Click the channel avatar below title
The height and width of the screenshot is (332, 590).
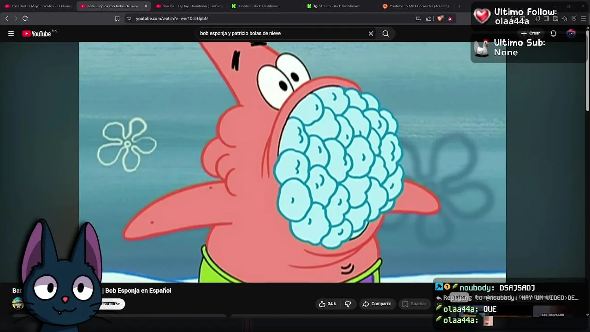coord(18,303)
